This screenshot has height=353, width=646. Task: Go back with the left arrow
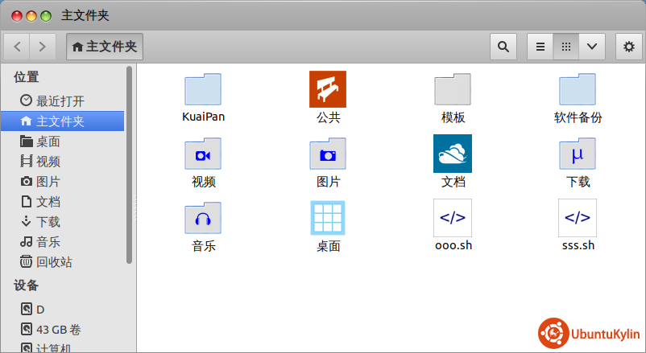coord(17,47)
